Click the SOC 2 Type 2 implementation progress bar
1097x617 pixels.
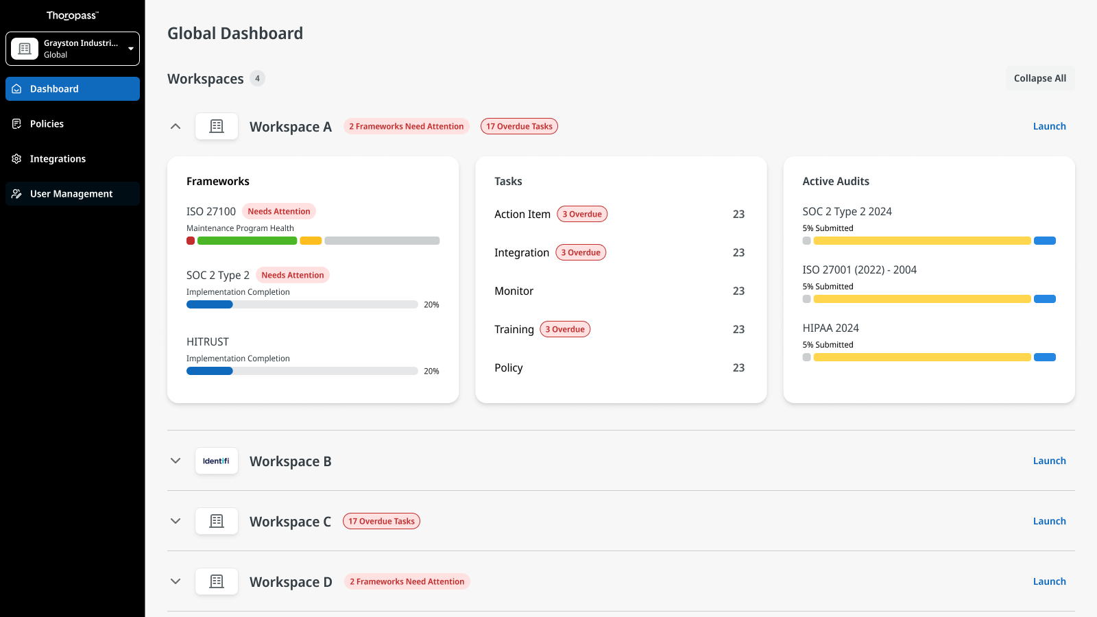[x=302, y=304]
